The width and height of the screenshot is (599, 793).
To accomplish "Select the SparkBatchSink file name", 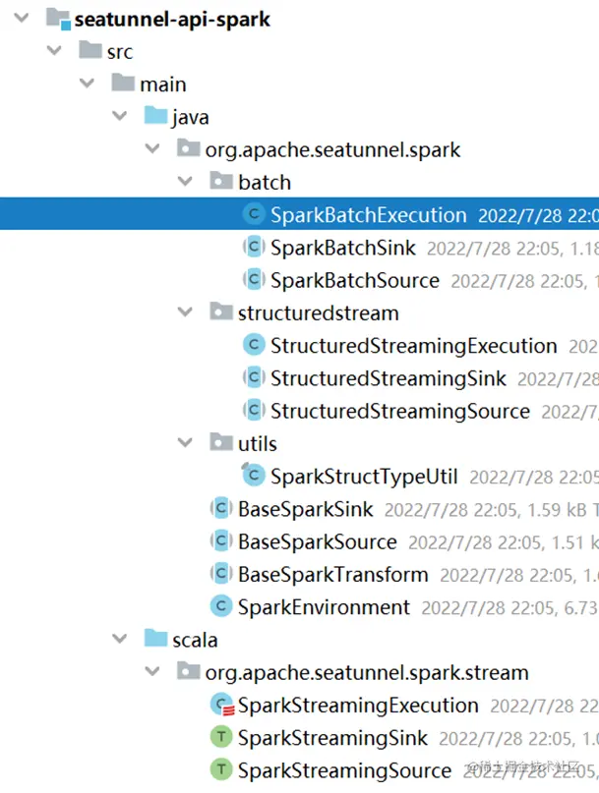I will click(x=343, y=248).
